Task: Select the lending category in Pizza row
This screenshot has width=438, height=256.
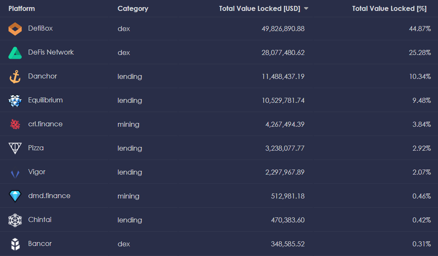Action: tap(130, 149)
